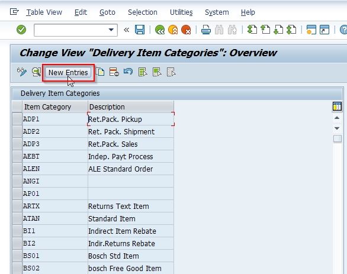This screenshot has height=274, width=347.
Task: Save with the floppy disk icon
Action: 140,30
